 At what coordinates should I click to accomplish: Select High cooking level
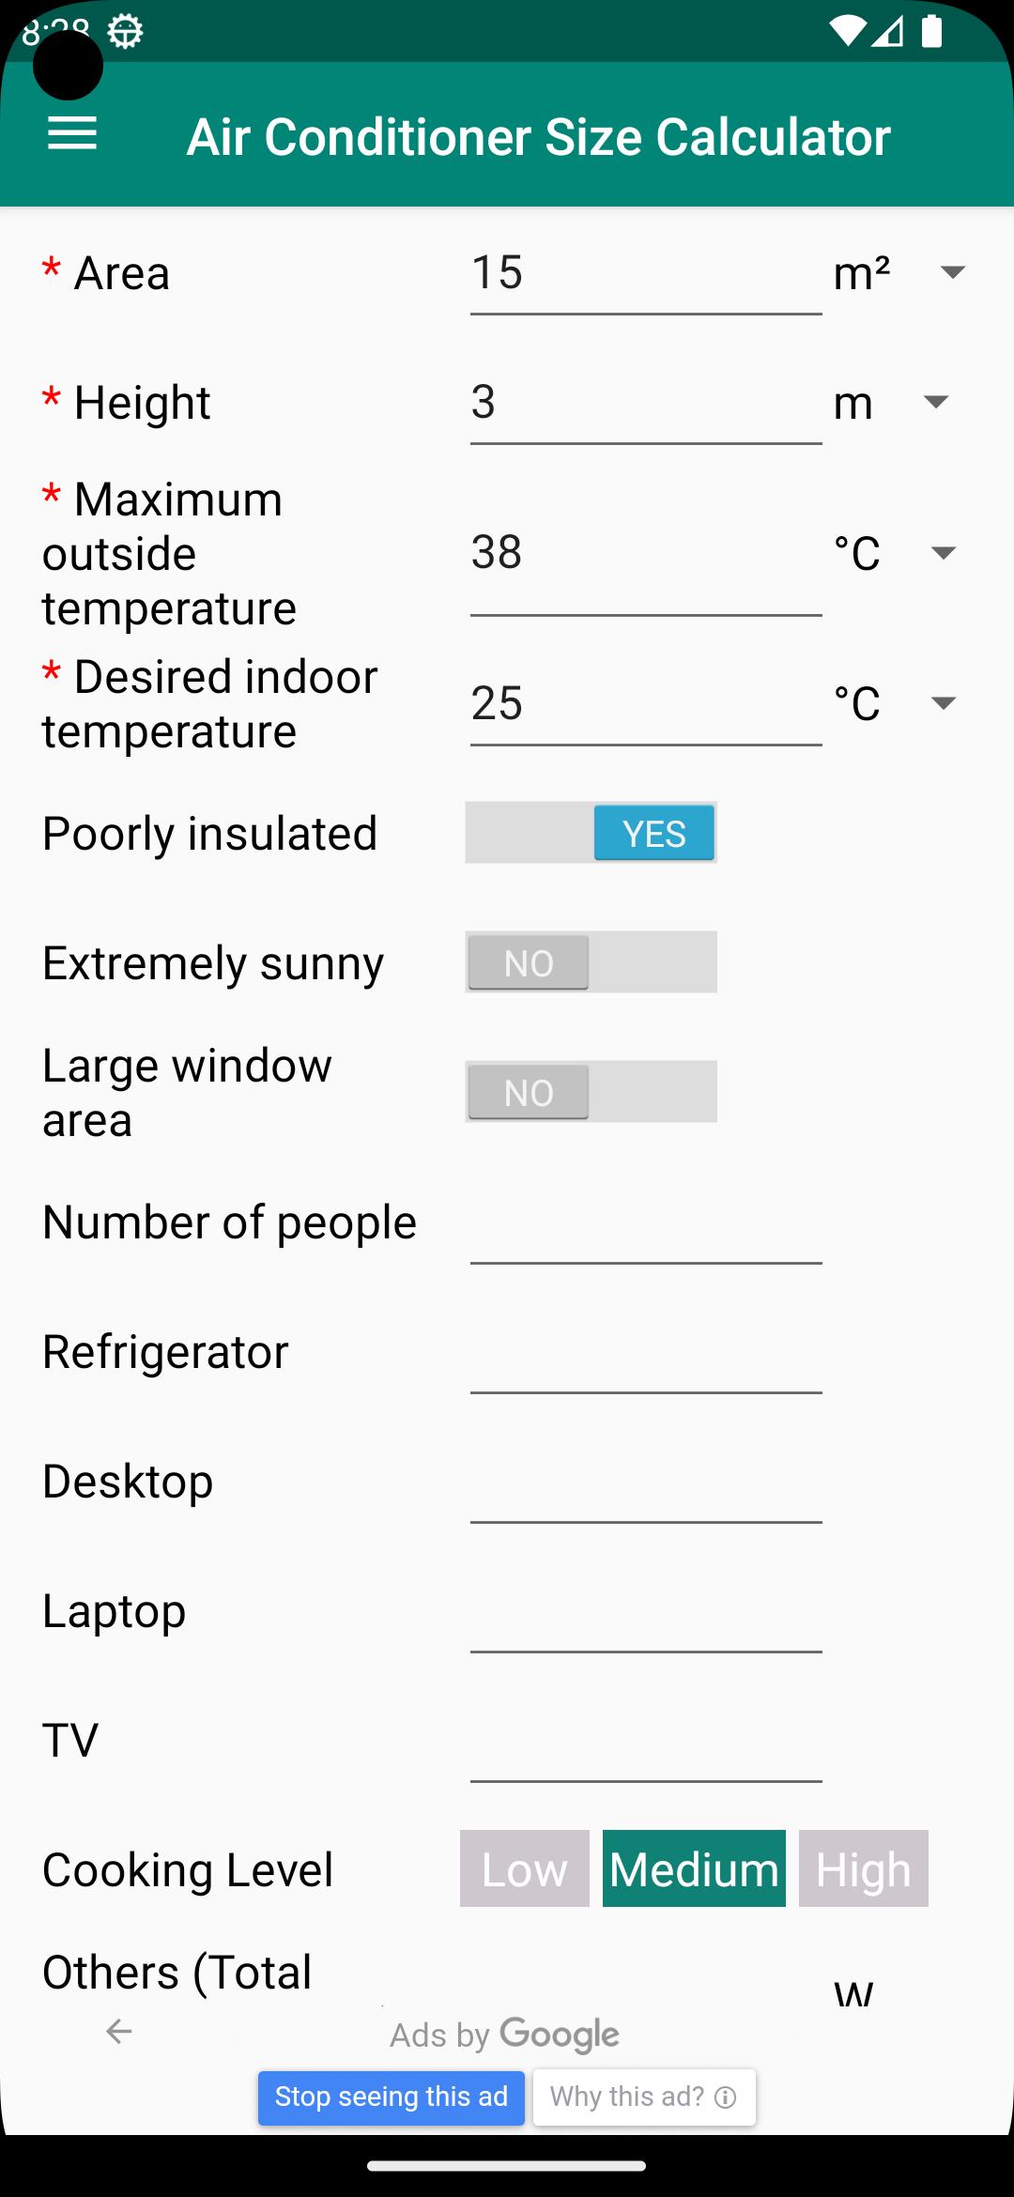point(864,1868)
